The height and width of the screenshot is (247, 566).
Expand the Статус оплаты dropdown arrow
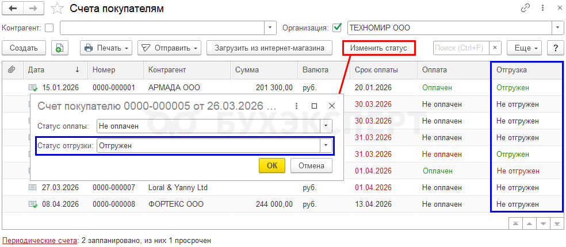326,125
